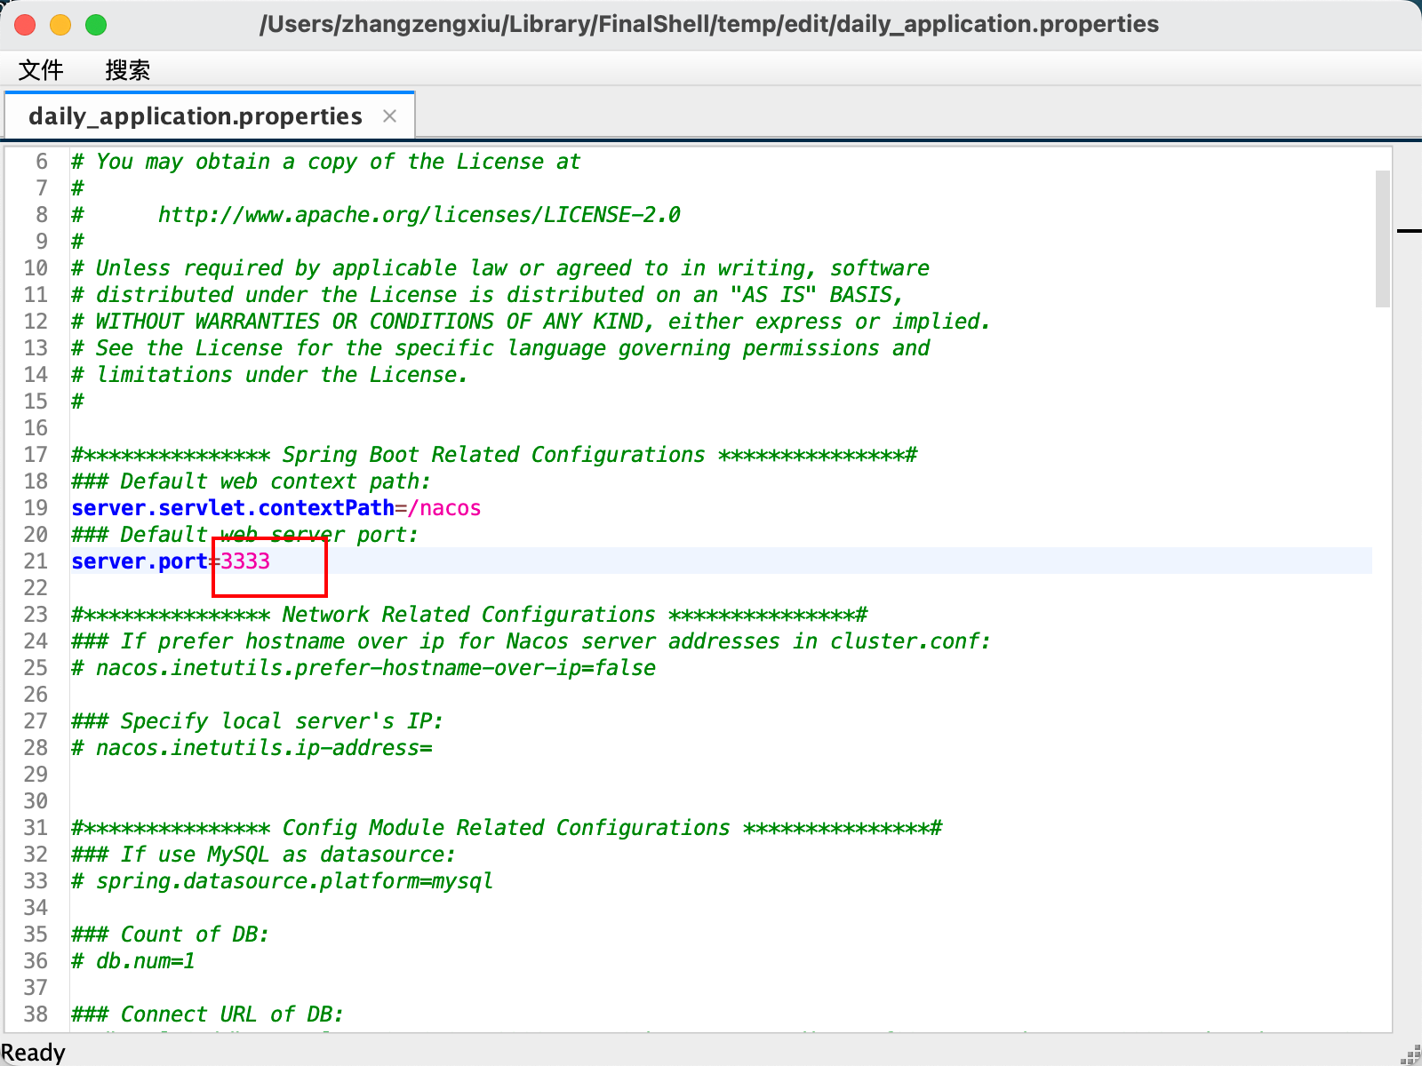This screenshot has height=1066, width=1422.
Task: Click the 'WITHOUT WARRANTIES OR CONDITIONS' comment line
Action: point(531,322)
